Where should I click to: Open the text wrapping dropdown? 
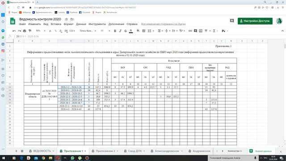click(x=175, y=31)
